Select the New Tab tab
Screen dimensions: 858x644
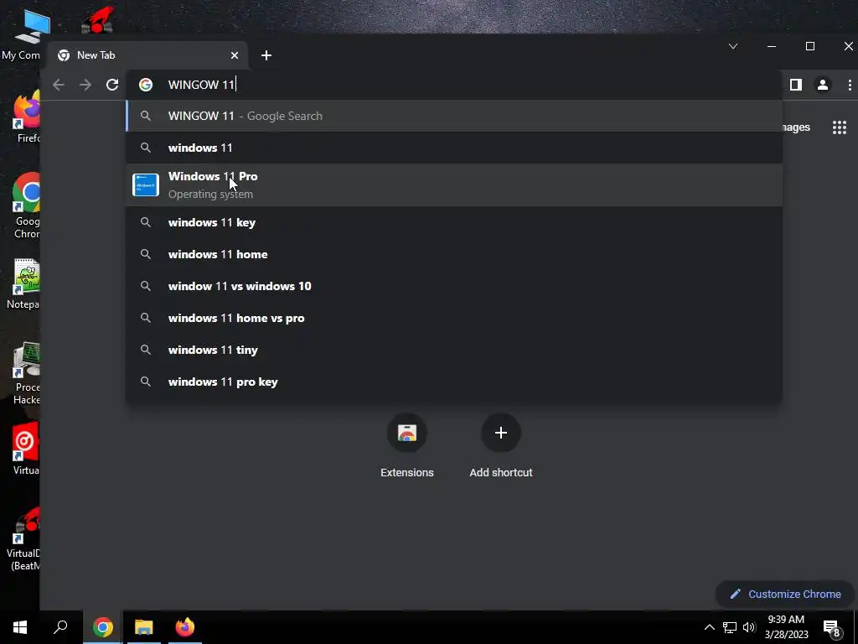pyautogui.click(x=147, y=55)
